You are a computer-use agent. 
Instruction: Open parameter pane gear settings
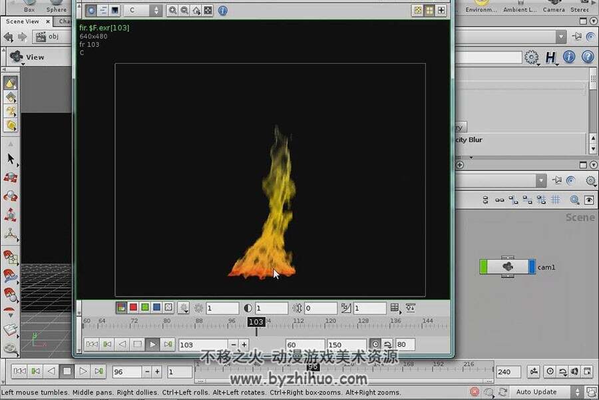[x=531, y=57]
